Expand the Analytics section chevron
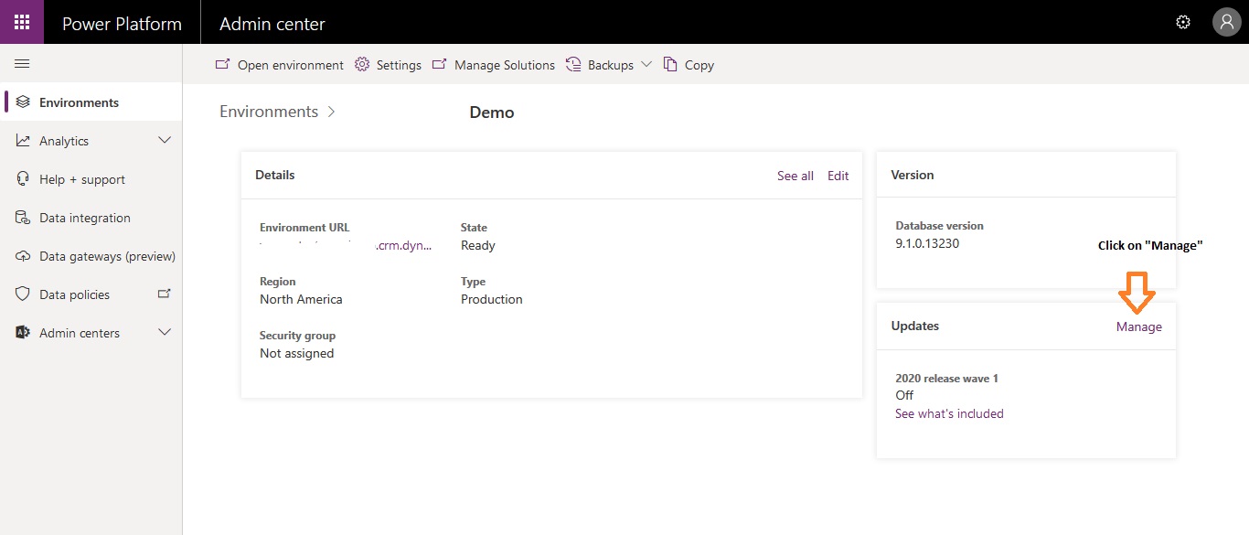Image resolution: width=1249 pixels, height=535 pixels. (x=165, y=140)
